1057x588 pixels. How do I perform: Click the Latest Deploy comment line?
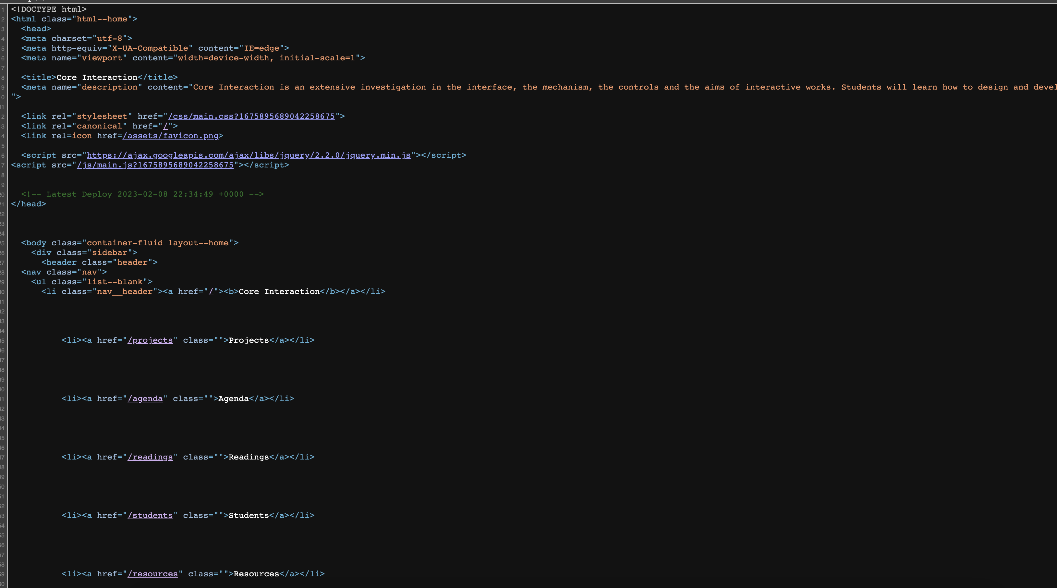coord(142,194)
